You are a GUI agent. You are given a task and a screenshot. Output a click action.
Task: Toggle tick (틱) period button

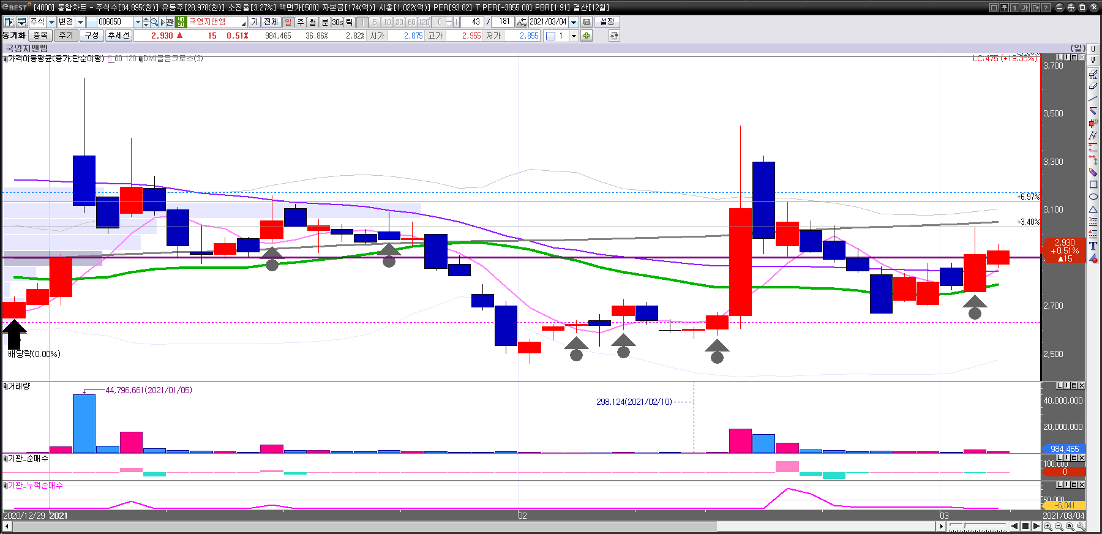click(349, 22)
